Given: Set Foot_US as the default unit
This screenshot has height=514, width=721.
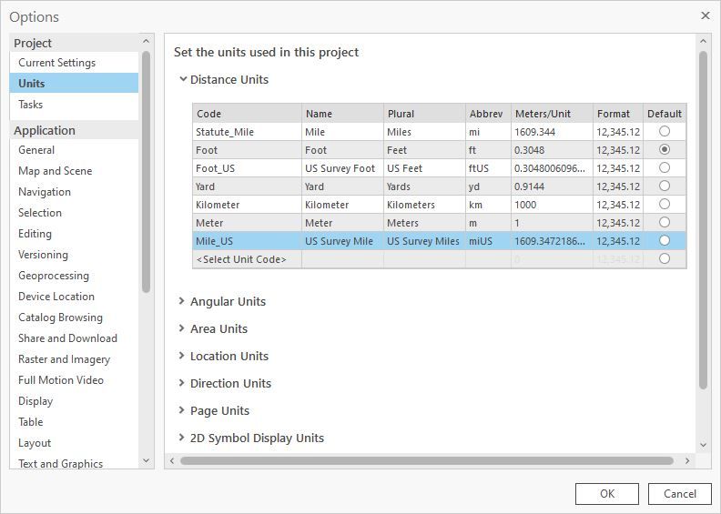Looking at the screenshot, I should point(664,167).
